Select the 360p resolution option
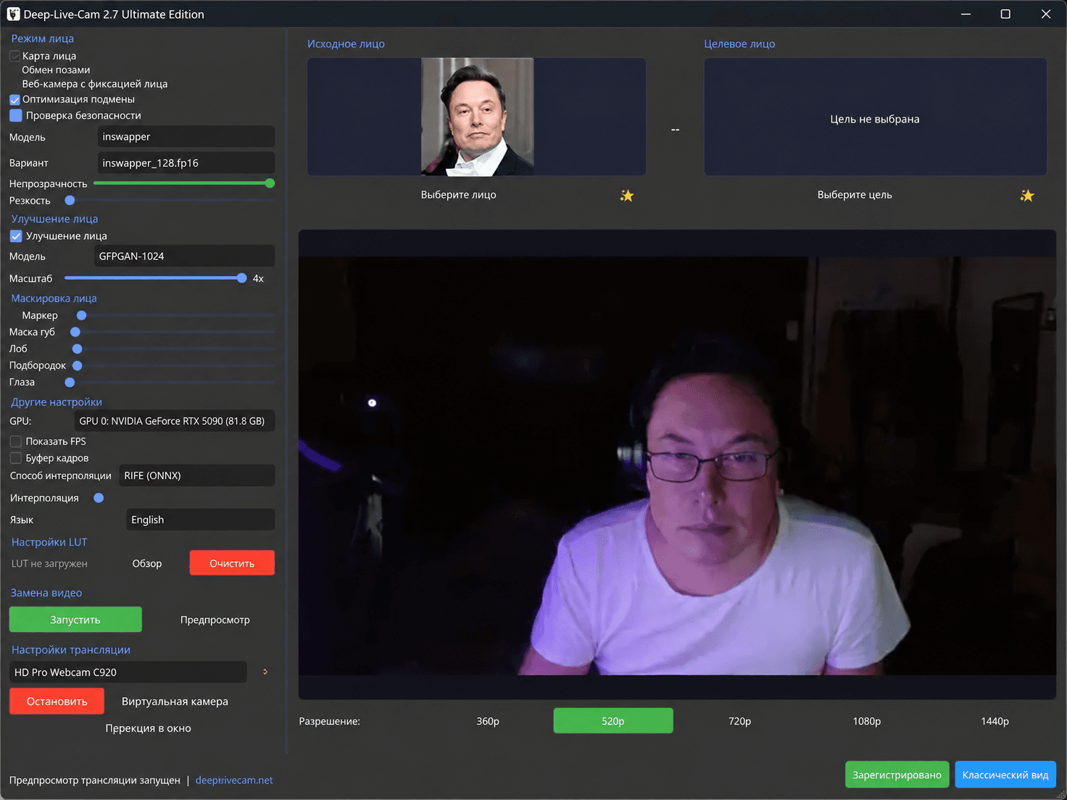The image size is (1067, 800). [x=488, y=721]
